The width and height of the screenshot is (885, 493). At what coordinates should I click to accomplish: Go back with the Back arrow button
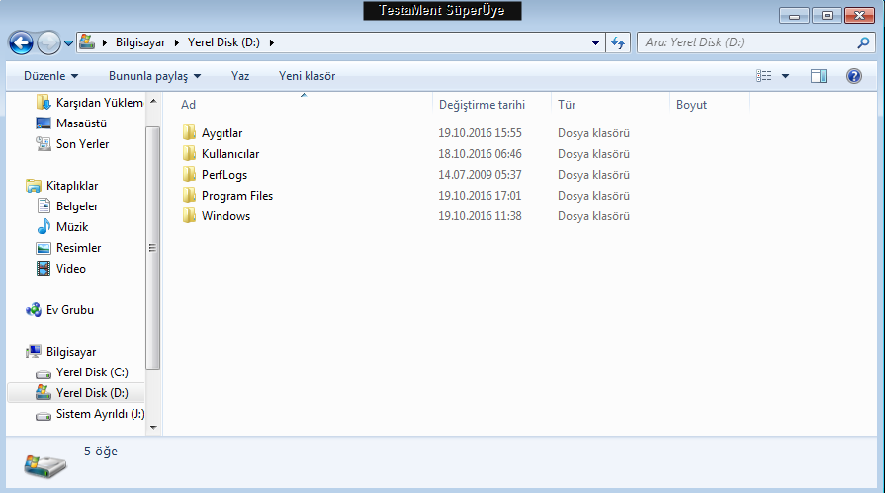pos(22,42)
